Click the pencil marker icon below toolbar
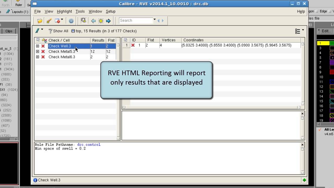This screenshot has width=334, height=188. 38,31
